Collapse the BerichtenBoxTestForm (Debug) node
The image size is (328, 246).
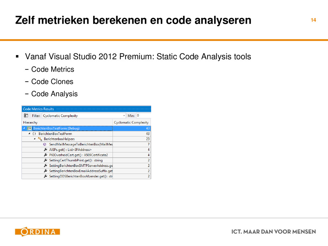[x=24, y=128]
